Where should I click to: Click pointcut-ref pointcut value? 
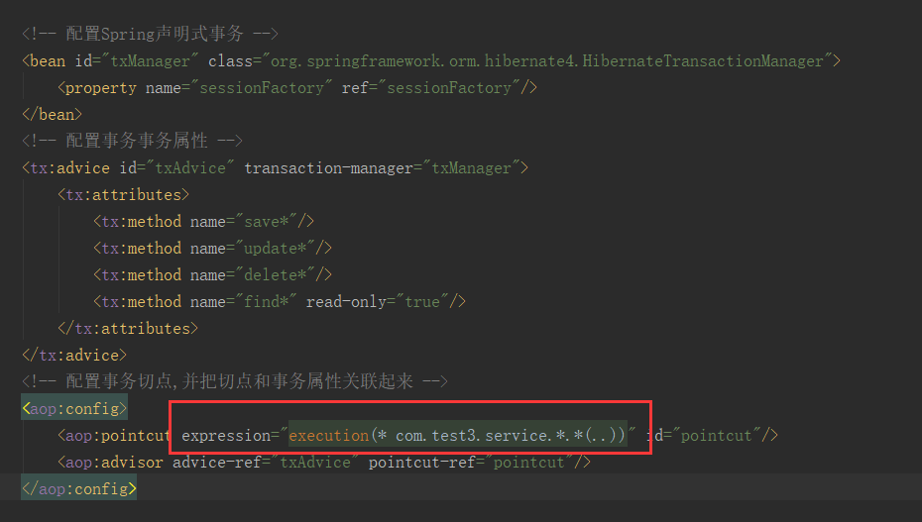528,463
